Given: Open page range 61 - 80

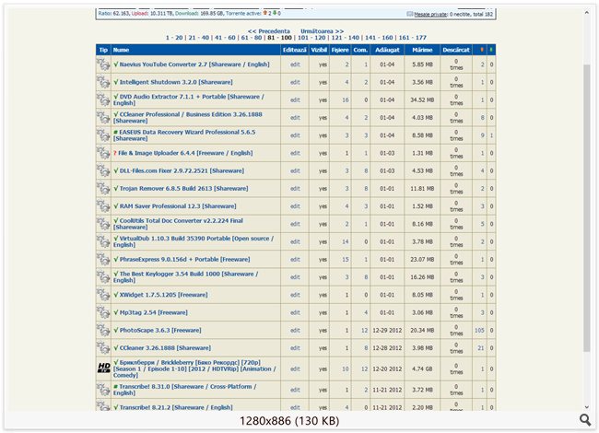Looking at the screenshot, I should click(252, 38).
